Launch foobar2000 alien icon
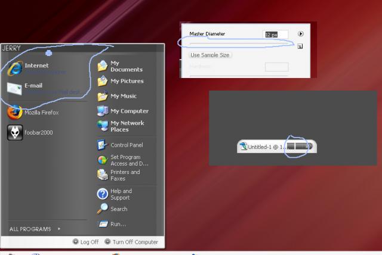 [x=15, y=132]
